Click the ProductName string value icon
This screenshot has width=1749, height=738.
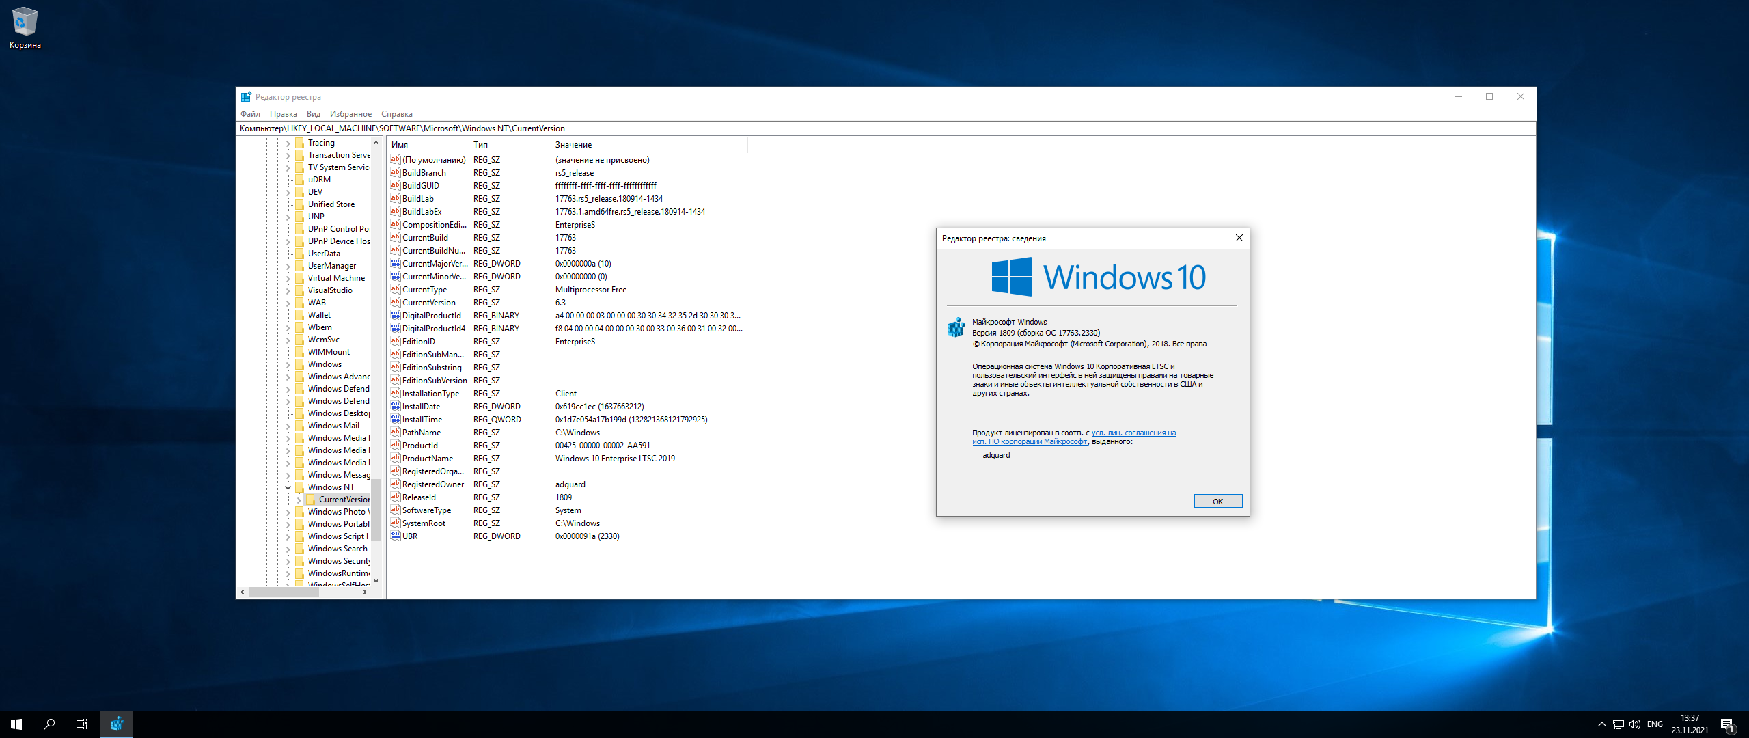click(395, 459)
